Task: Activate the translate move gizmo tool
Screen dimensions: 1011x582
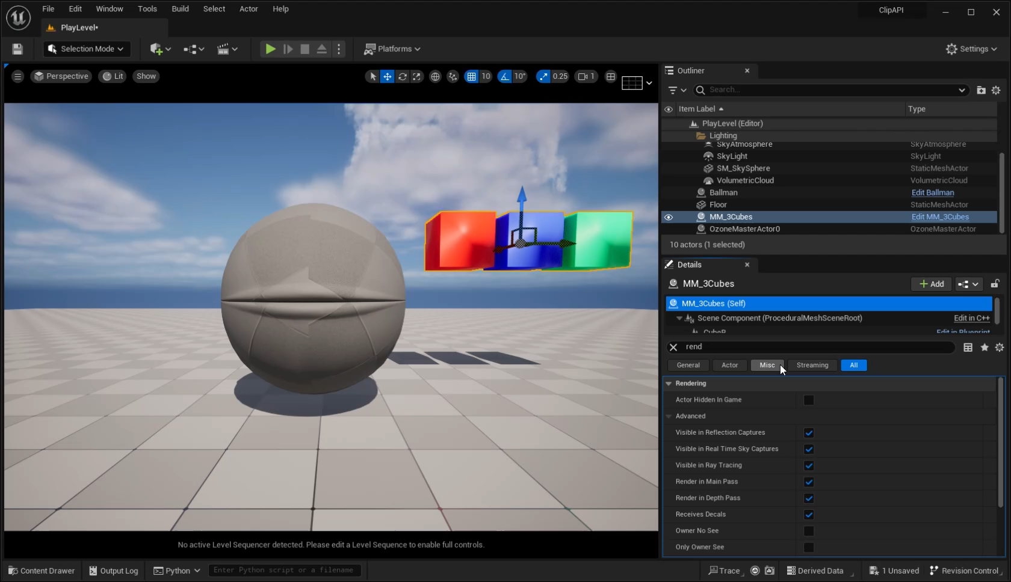Action: (x=388, y=76)
